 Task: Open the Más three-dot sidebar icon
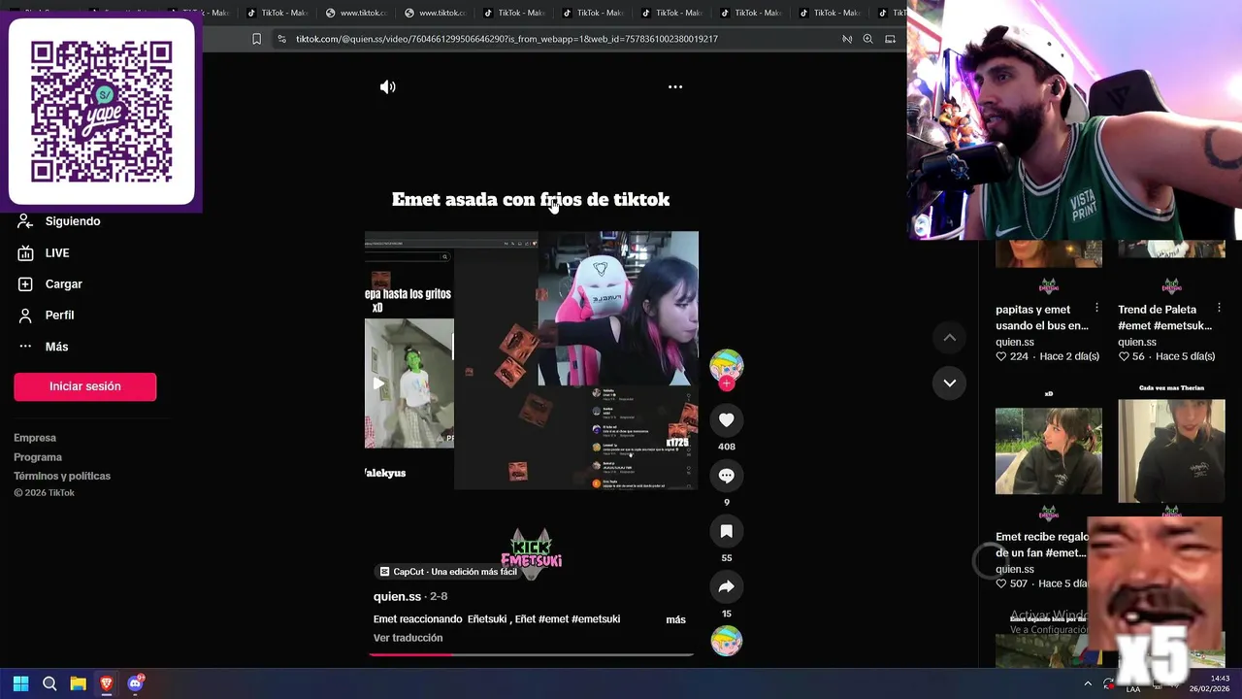(x=25, y=347)
